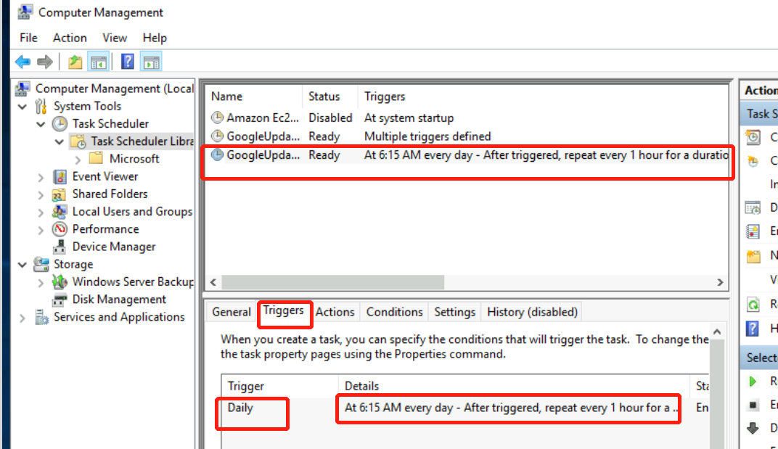Click the Forward arrow in the toolbar
Viewport: 778px width, 449px height.
tap(45, 62)
